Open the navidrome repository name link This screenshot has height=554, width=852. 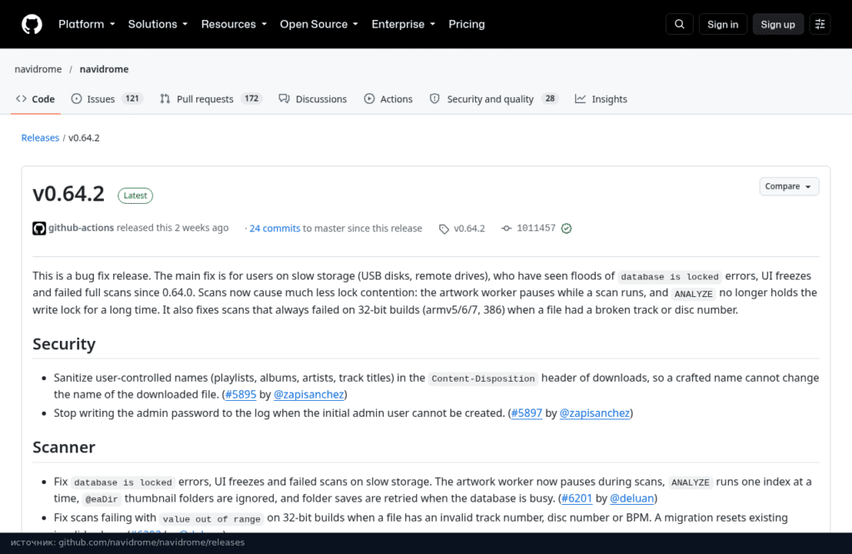coord(104,69)
